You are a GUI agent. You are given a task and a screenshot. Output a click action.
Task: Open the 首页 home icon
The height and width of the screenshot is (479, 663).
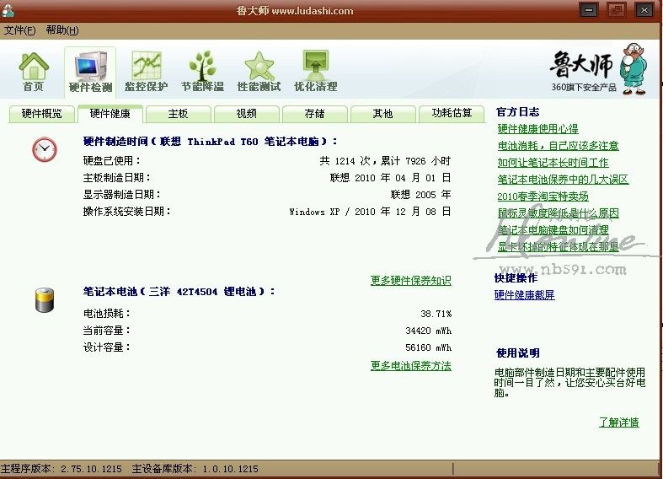pos(34,71)
